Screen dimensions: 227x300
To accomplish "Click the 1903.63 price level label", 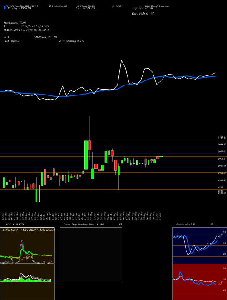I will click(x=222, y=173).
